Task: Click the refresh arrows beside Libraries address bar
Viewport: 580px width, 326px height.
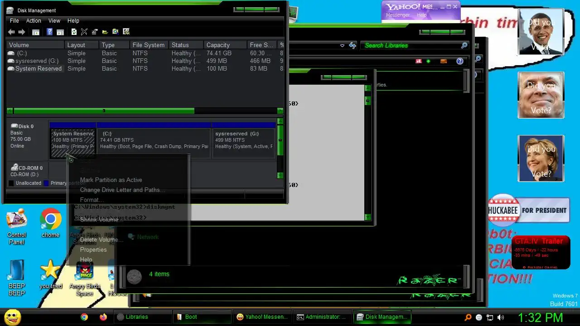Action: point(353,45)
